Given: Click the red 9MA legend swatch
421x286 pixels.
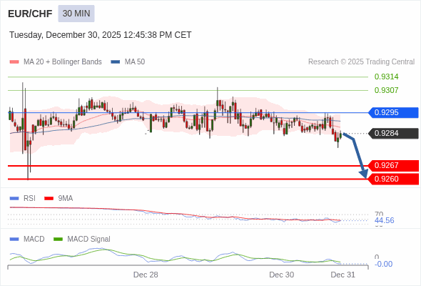Looking at the screenshot, I should pyautogui.click(x=49, y=199).
